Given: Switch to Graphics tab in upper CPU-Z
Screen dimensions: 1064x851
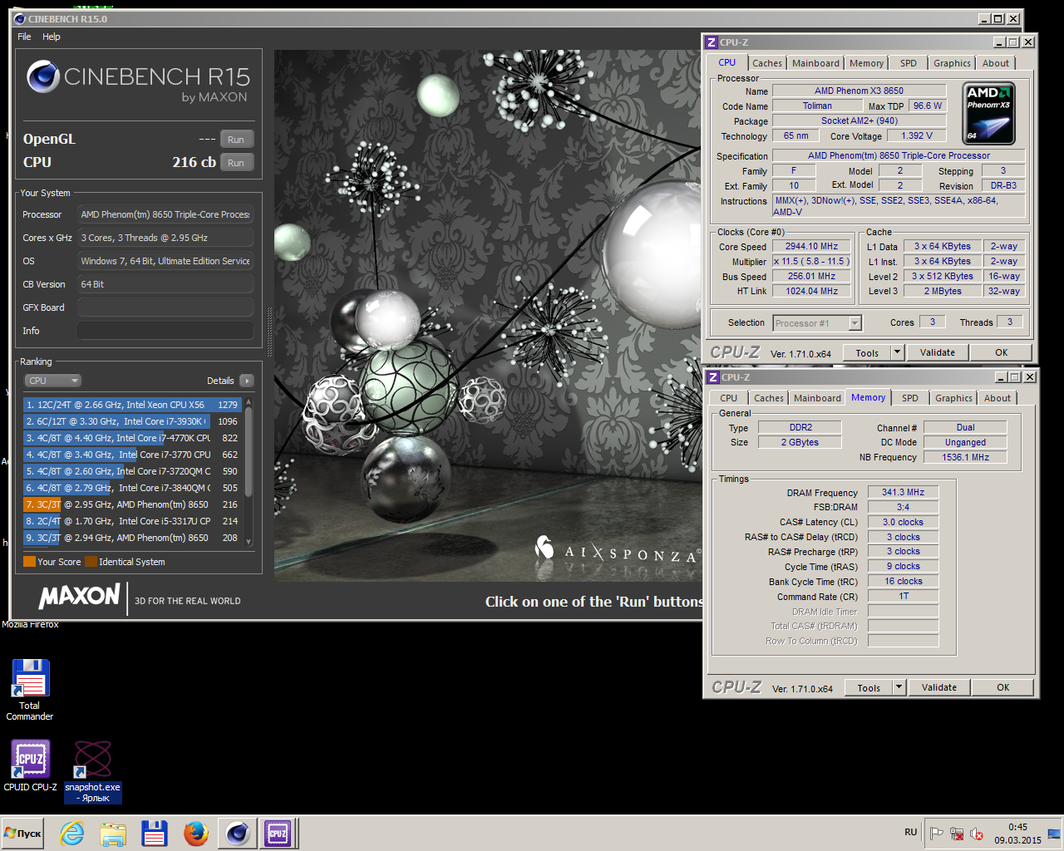Looking at the screenshot, I should 952,63.
